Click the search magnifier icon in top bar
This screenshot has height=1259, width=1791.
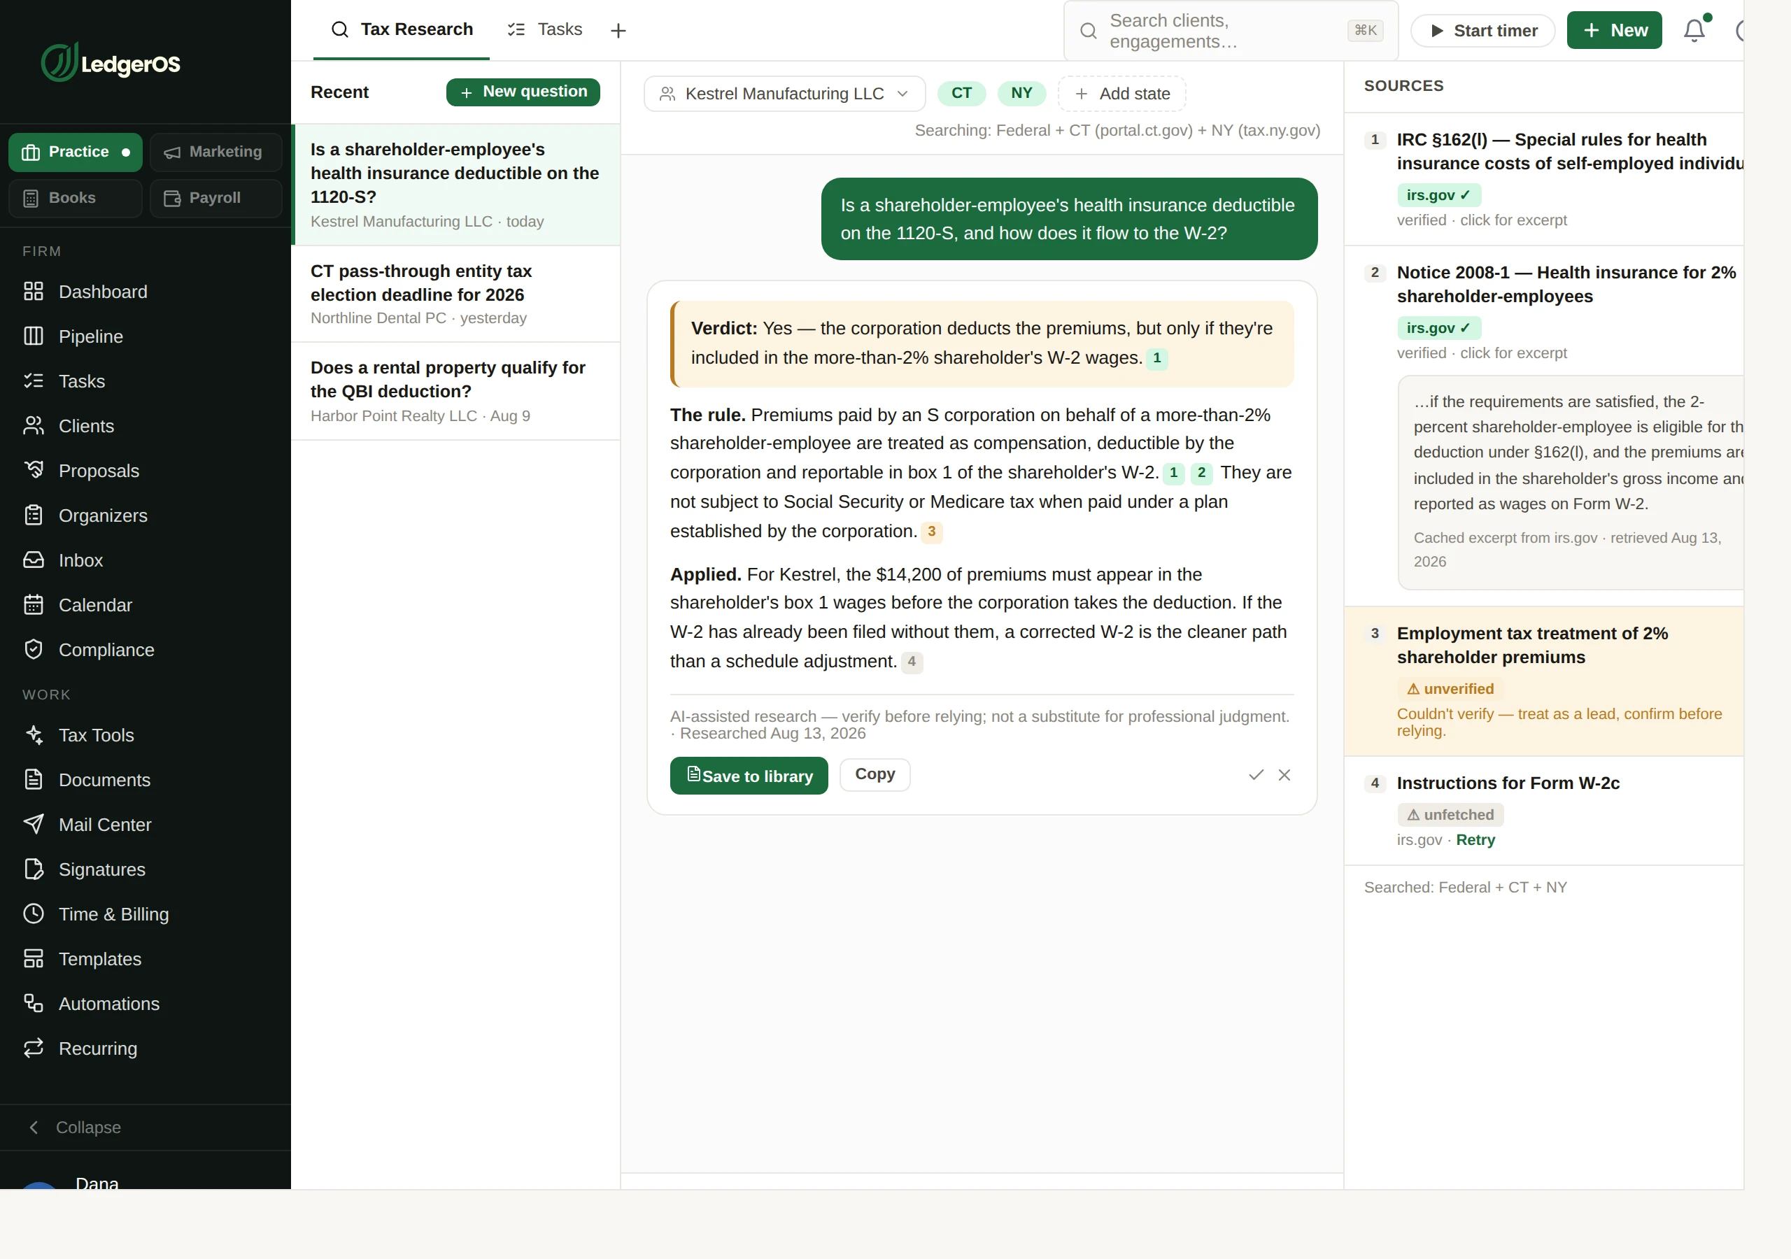tap(1088, 30)
